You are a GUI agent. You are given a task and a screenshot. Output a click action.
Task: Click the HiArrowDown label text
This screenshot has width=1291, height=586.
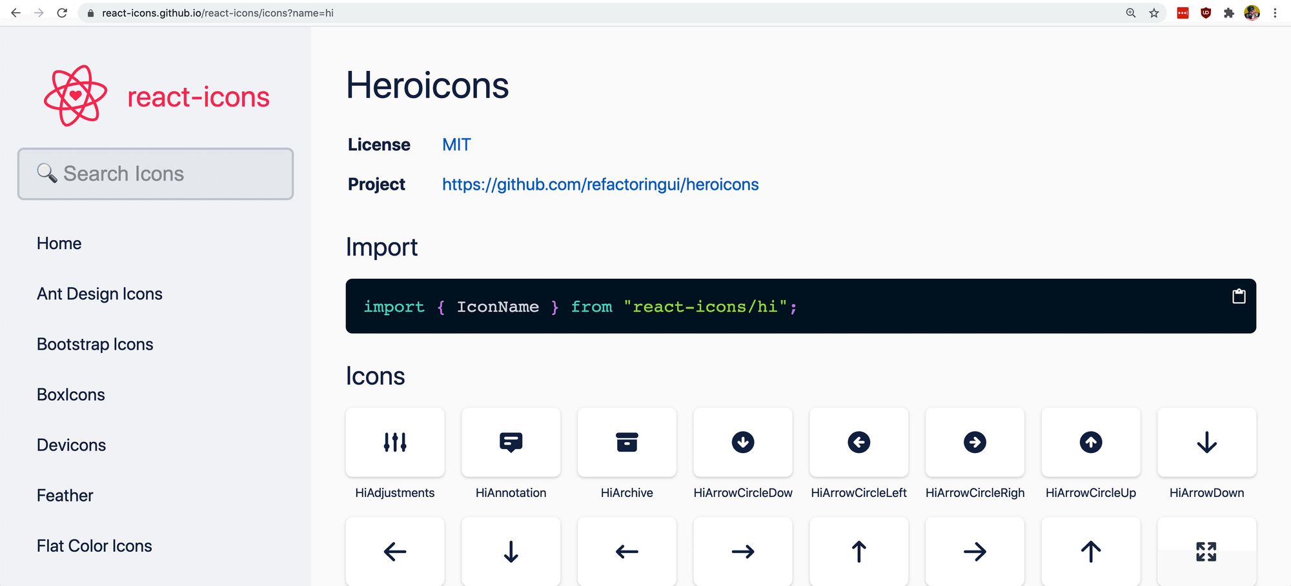pyautogui.click(x=1207, y=492)
